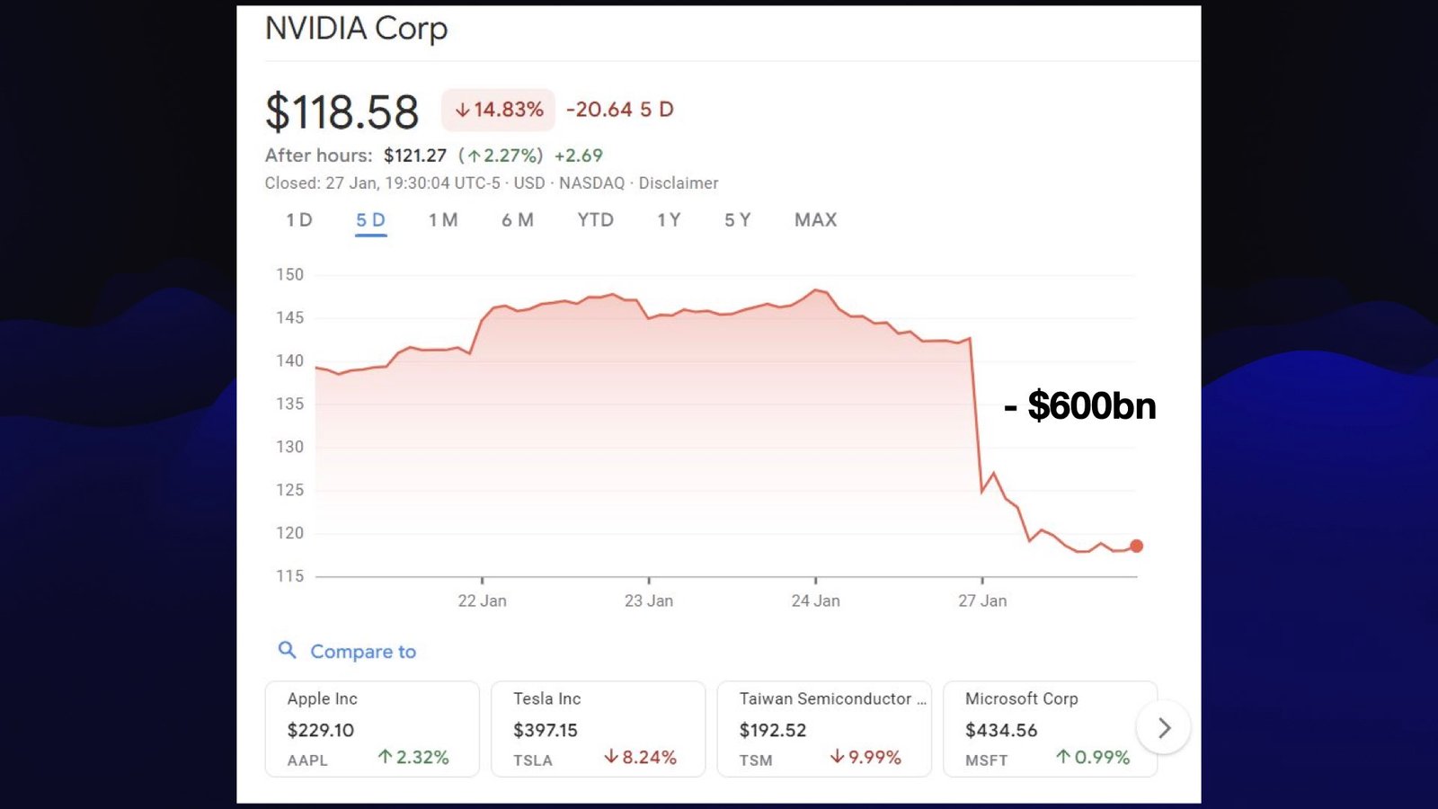Click the right chevron to reveal more stocks
The image size is (1438, 809).
(x=1164, y=727)
